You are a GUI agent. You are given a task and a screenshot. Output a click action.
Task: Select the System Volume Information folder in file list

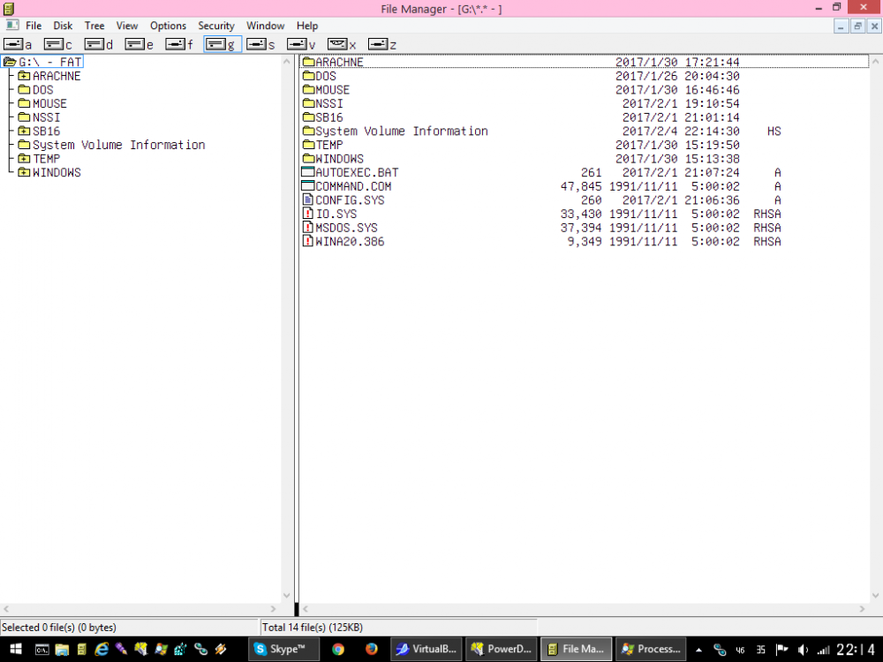[x=401, y=131]
